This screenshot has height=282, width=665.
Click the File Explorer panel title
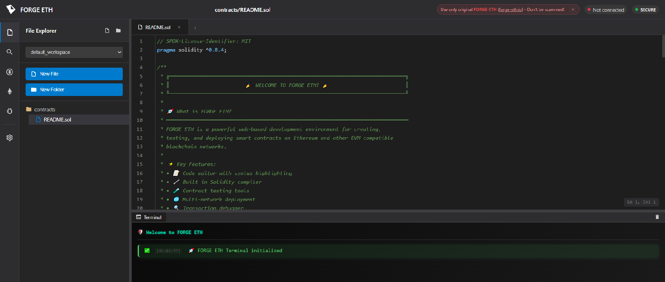coord(41,31)
